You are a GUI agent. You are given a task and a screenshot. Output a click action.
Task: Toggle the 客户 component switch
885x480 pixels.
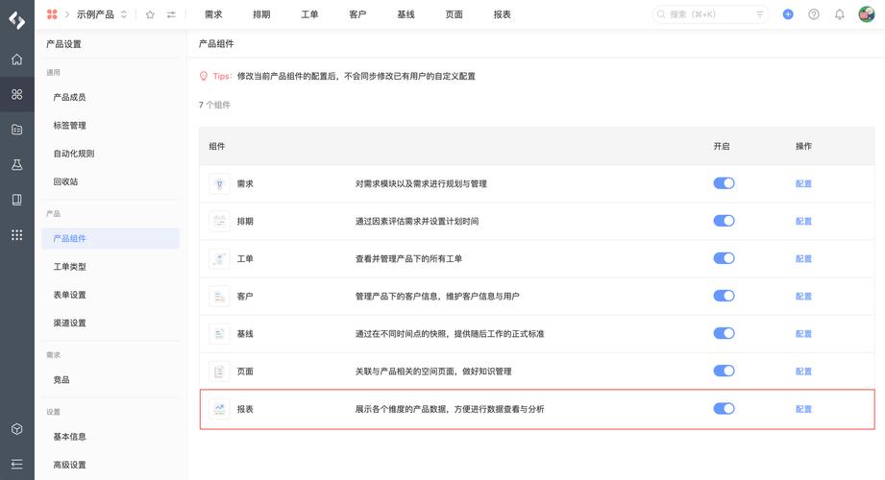(725, 296)
